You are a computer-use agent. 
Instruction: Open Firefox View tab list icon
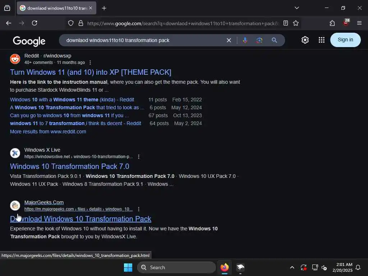[7, 8]
